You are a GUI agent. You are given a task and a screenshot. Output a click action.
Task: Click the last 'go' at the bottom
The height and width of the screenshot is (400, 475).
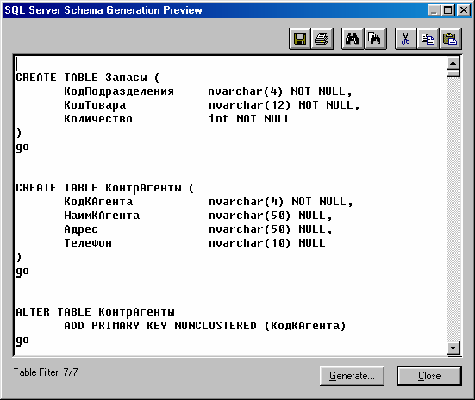coord(22,341)
